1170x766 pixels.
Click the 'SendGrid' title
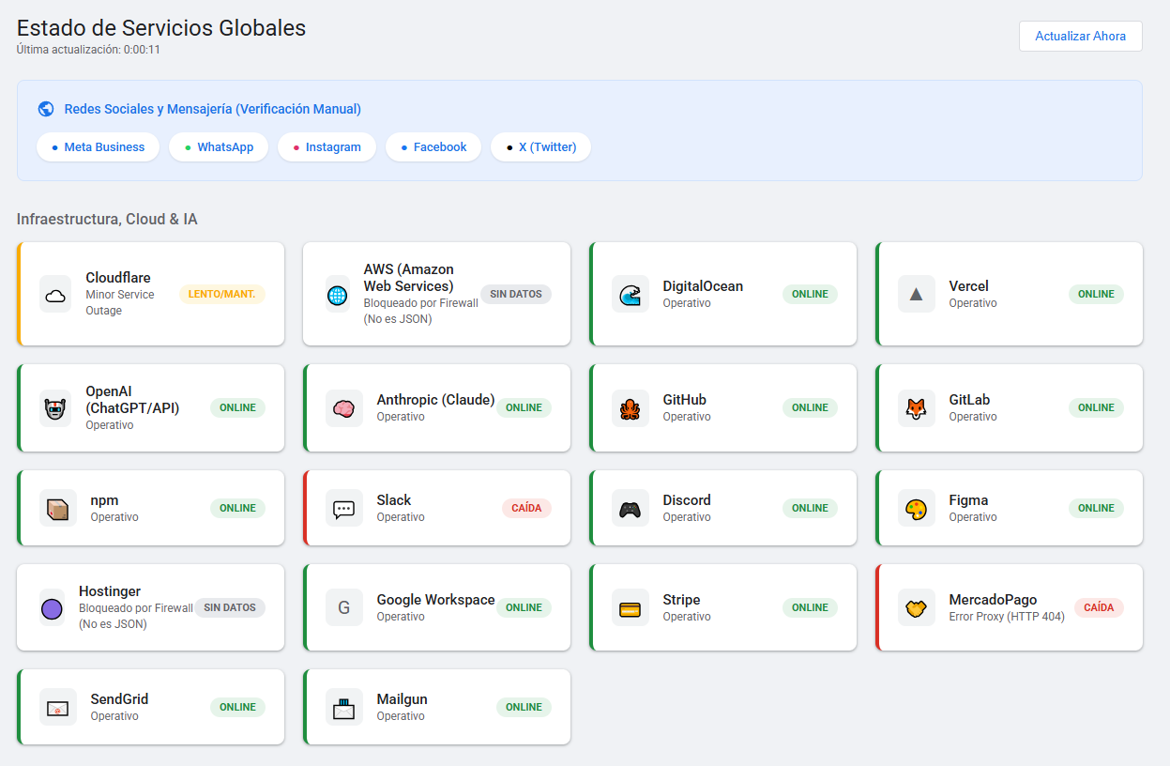(x=119, y=699)
